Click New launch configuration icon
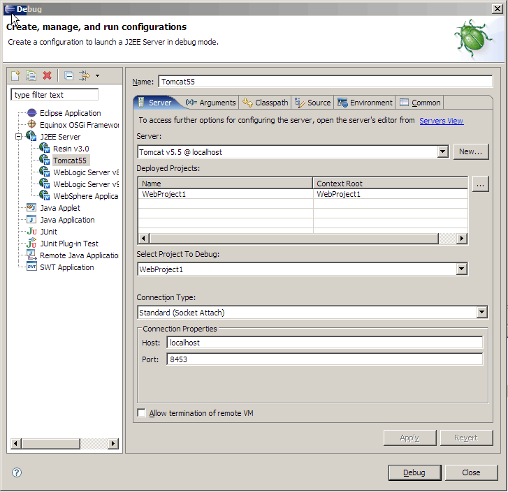 (15, 75)
